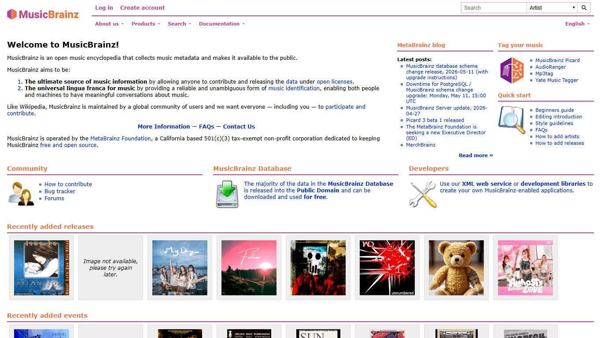Open the My Day release cover
Screen dimensions: 601x338
click(x=180, y=268)
